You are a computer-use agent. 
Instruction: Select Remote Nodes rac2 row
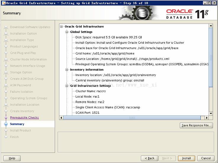[90, 102]
